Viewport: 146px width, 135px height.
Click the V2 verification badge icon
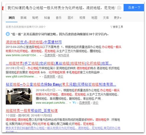coord(75,103)
